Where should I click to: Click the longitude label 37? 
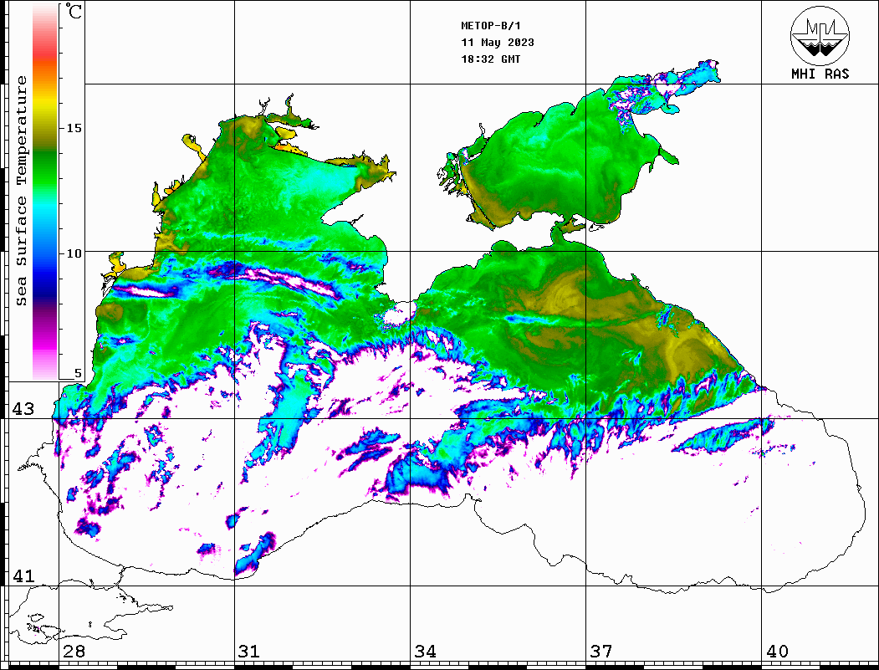pos(601,651)
